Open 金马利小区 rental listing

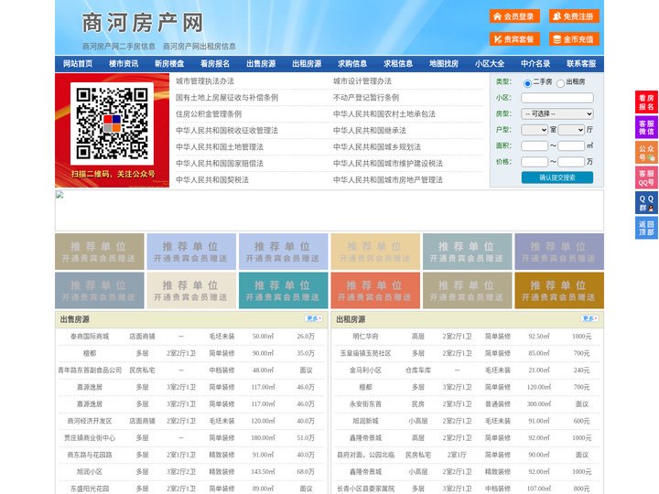(x=365, y=370)
